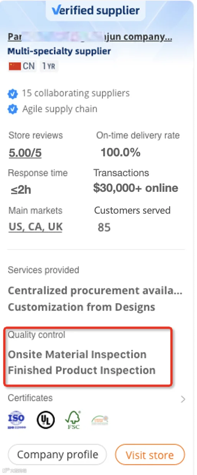This screenshot has width=197, height=475.
Task: Click Onsite Material Inspection text
Action: pos(77,354)
